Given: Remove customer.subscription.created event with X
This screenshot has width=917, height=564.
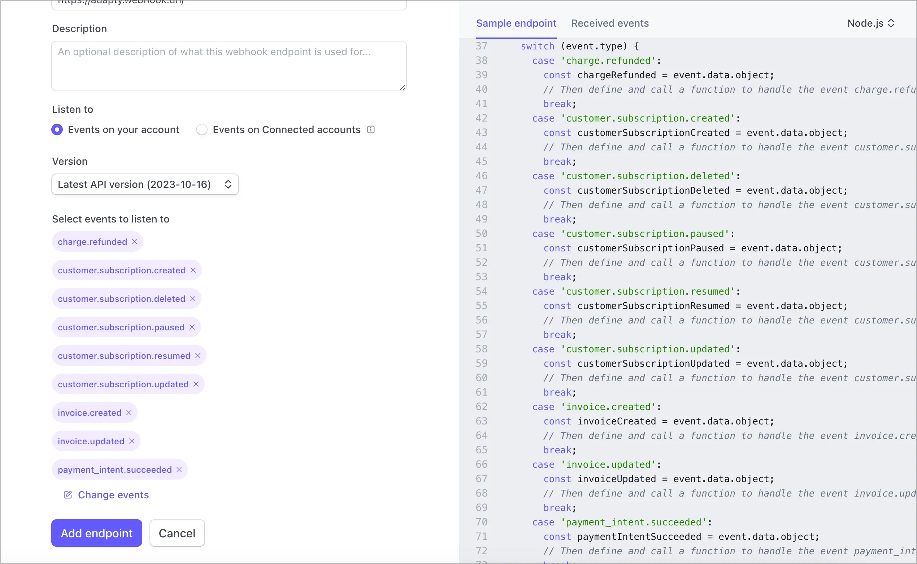Looking at the screenshot, I should click(x=193, y=270).
